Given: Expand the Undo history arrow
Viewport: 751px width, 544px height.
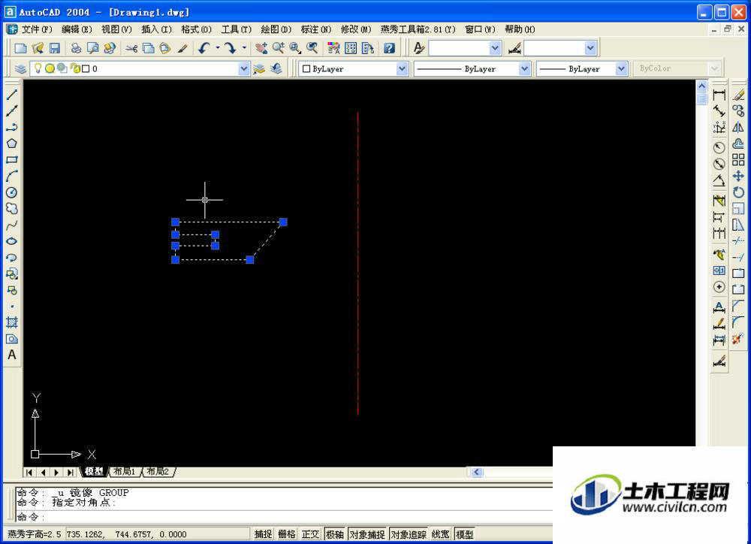Looking at the screenshot, I should pos(218,48).
